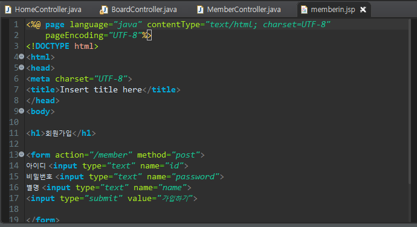The width and height of the screenshot is (417, 227).
Task: Activate the memberin.jsp tab
Action: (x=333, y=10)
